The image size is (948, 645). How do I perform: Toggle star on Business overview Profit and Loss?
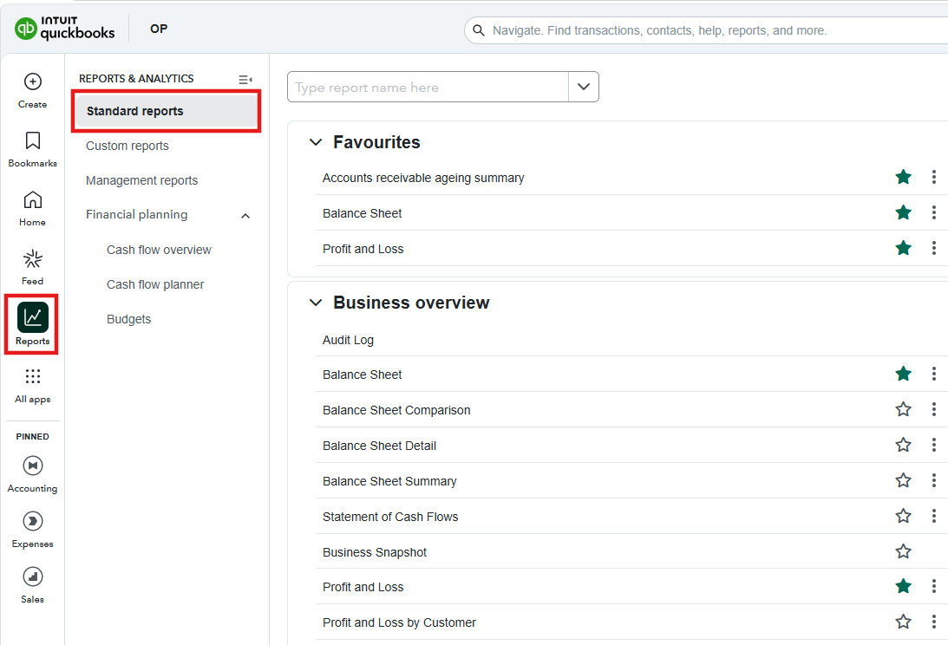pyautogui.click(x=903, y=586)
